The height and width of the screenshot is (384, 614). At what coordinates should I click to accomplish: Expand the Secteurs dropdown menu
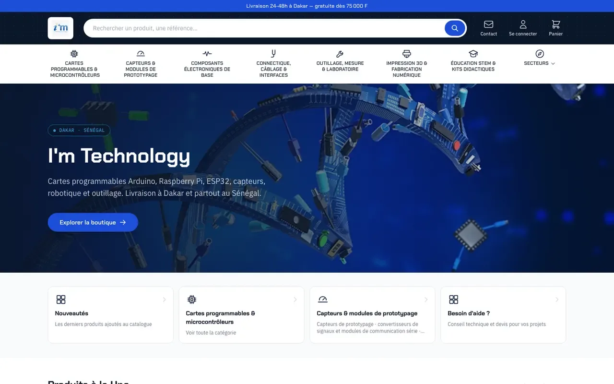(540, 63)
